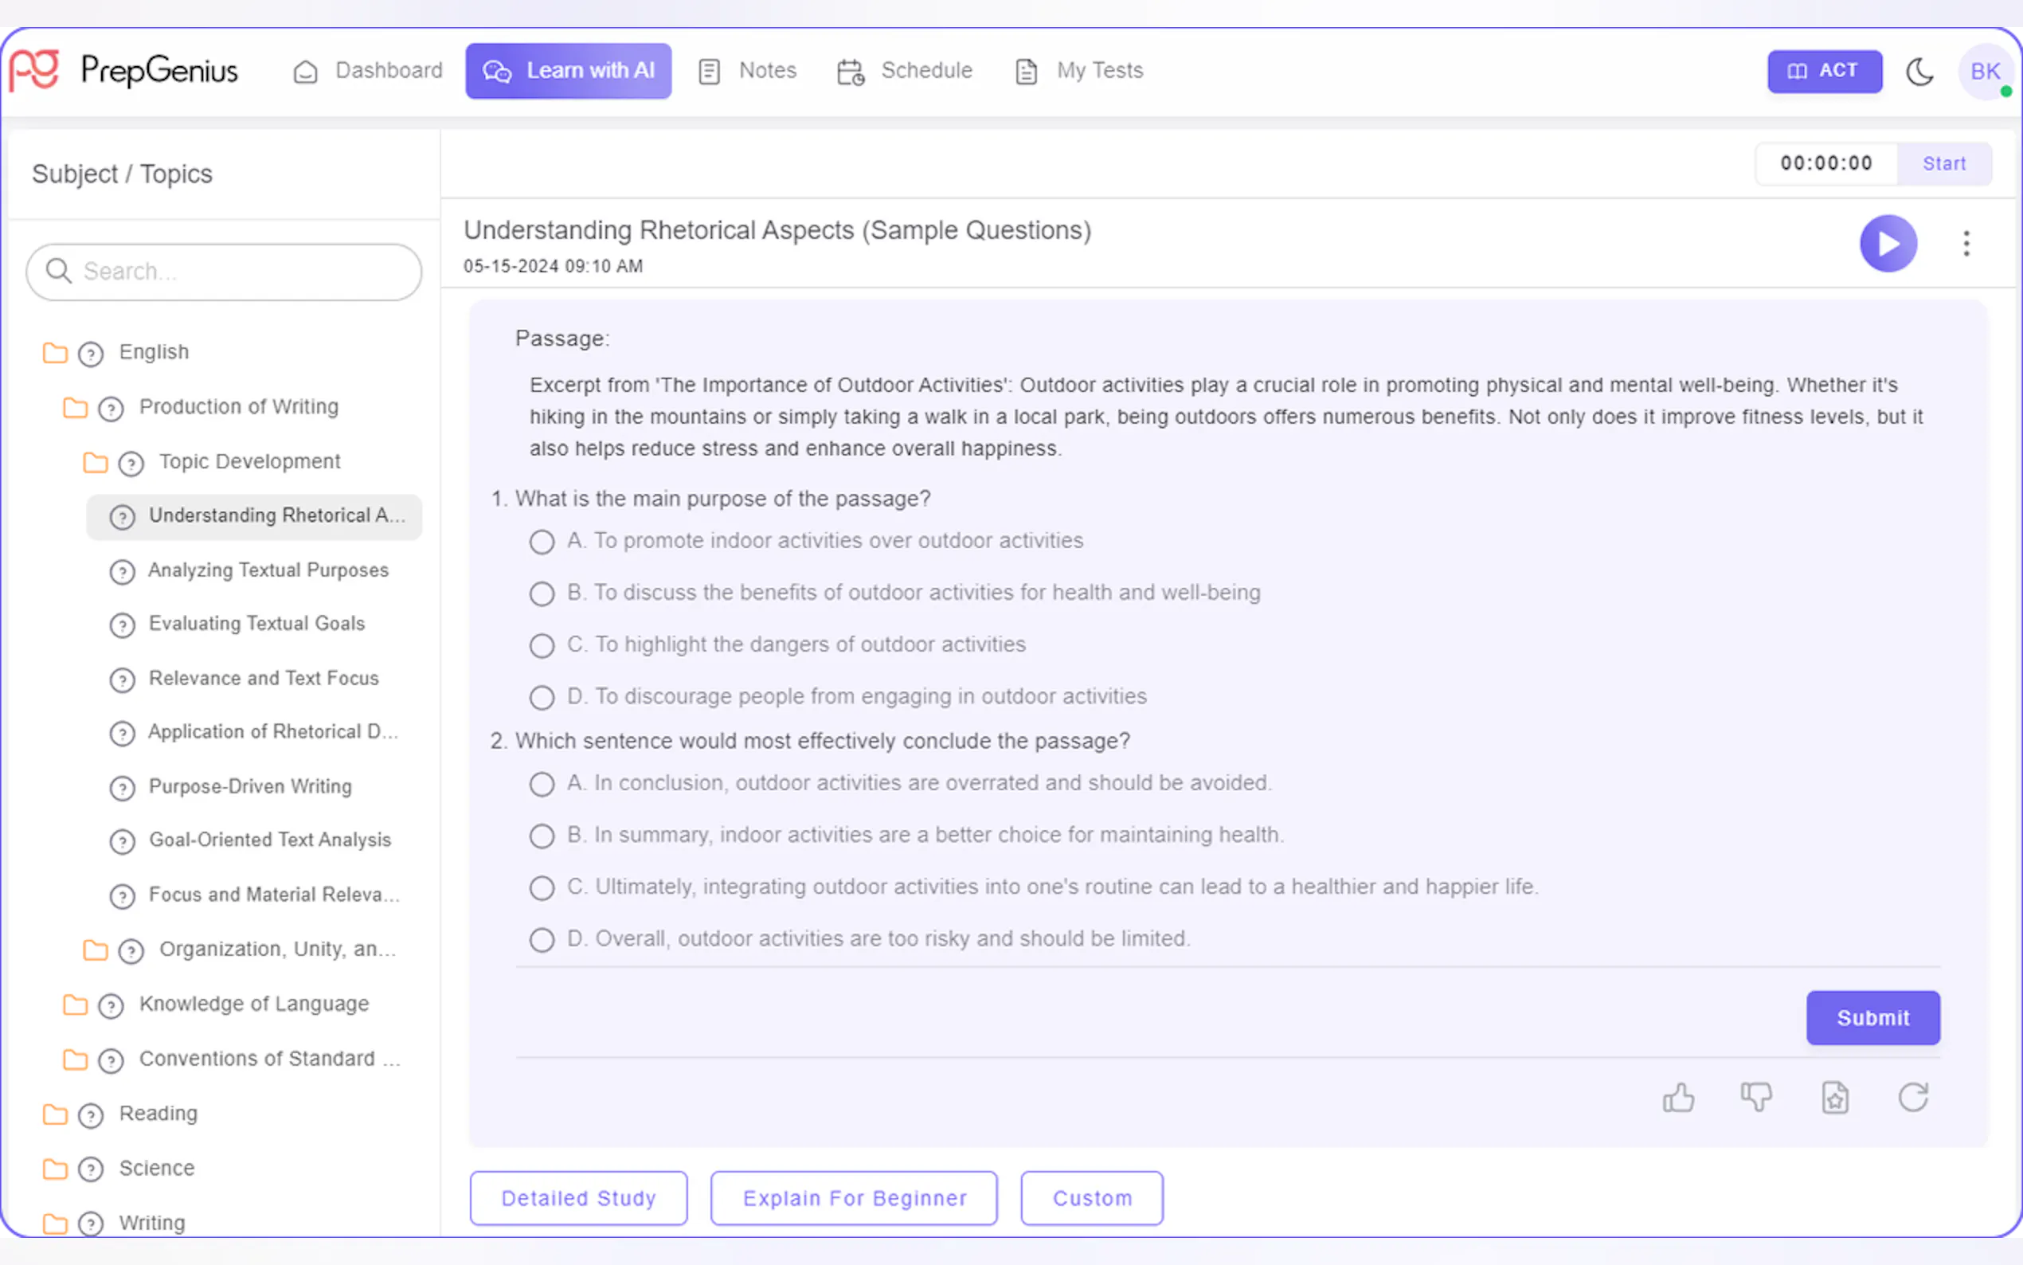Screen dimensions: 2023x1265
Task: Open the My Tests tab
Action: point(1079,71)
